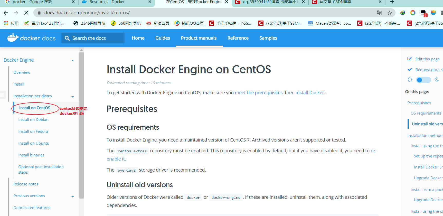Image resolution: width=443 pixels, height=216 pixels.
Task: Click the translate page icon
Action: pyautogui.click(x=379, y=13)
